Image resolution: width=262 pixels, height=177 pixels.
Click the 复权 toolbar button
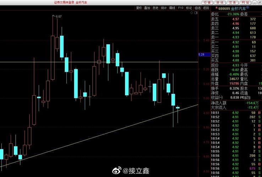[x=139, y=8]
